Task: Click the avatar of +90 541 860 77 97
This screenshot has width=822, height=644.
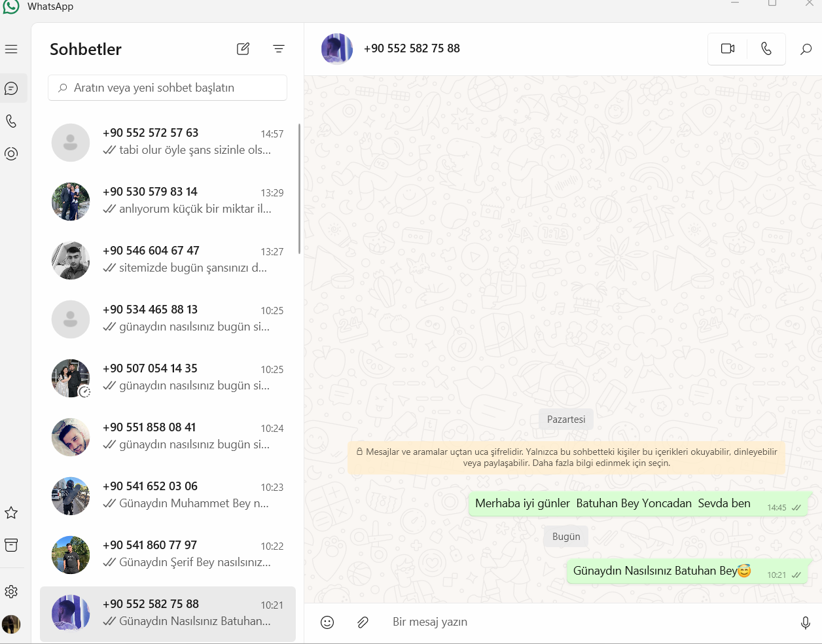Action: tap(71, 555)
